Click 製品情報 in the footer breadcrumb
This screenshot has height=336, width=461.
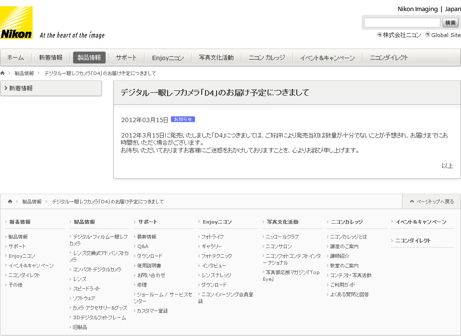[x=32, y=201]
